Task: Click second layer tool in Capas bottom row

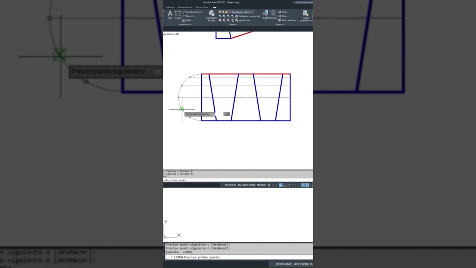Action: (x=224, y=20)
